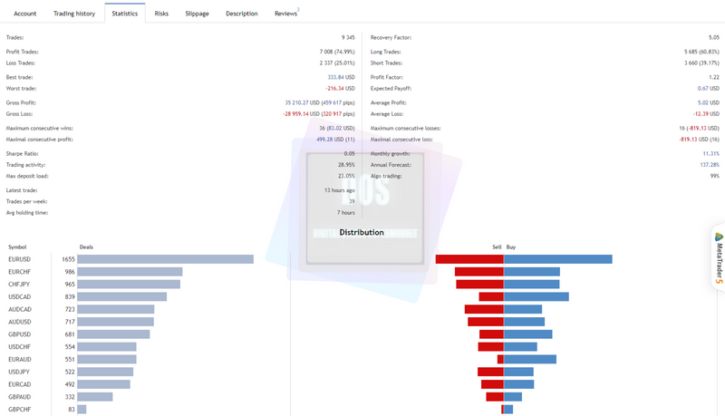Click the Best trade value 333.84
Screen dimensions: 725x416
click(x=335, y=77)
